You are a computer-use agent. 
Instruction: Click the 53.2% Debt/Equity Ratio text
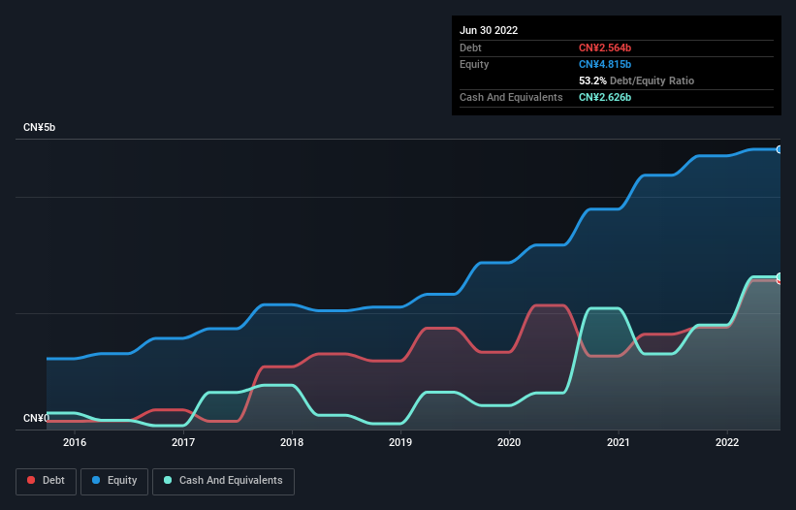(636, 80)
